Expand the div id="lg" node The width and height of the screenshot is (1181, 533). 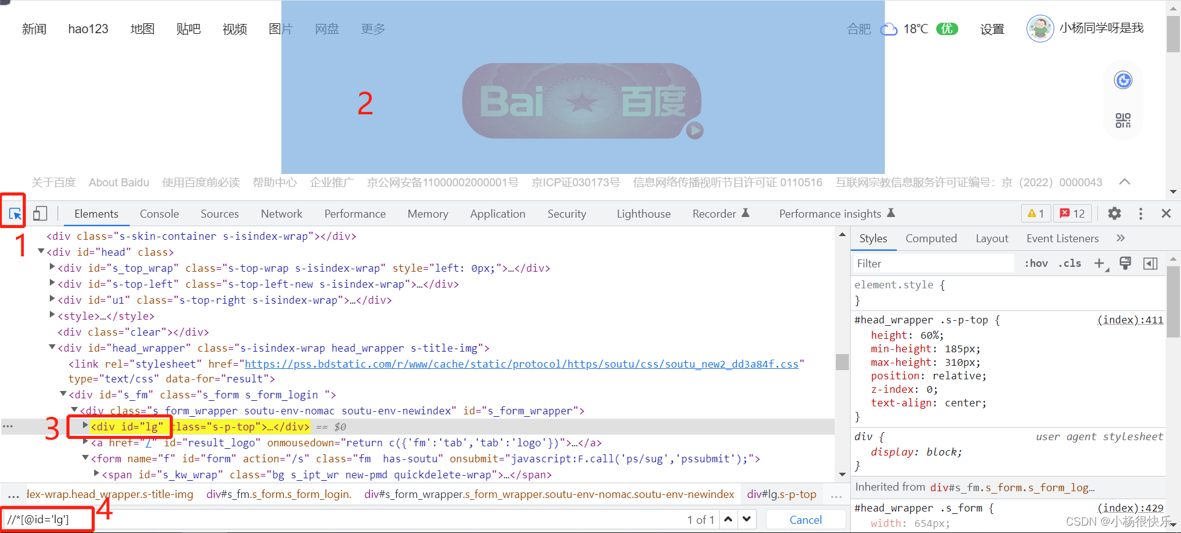85,425
